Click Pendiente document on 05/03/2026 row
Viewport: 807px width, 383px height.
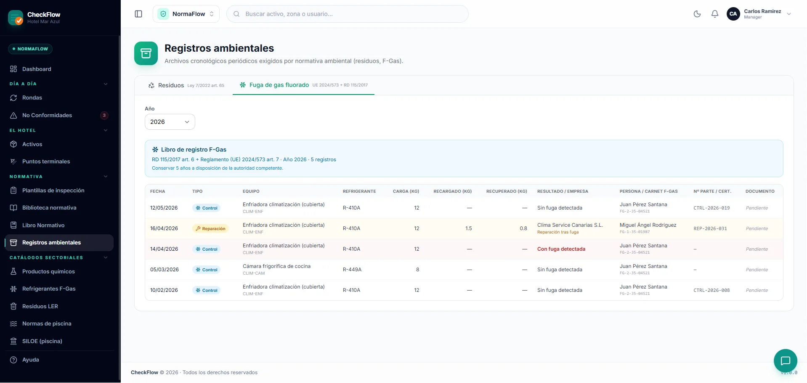(x=757, y=270)
